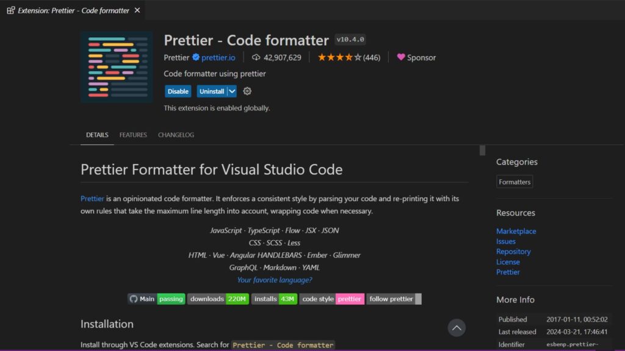The height and width of the screenshot is (351, 625).
Task: Click the follow prettier badge
Action: (x=394, y=299)
